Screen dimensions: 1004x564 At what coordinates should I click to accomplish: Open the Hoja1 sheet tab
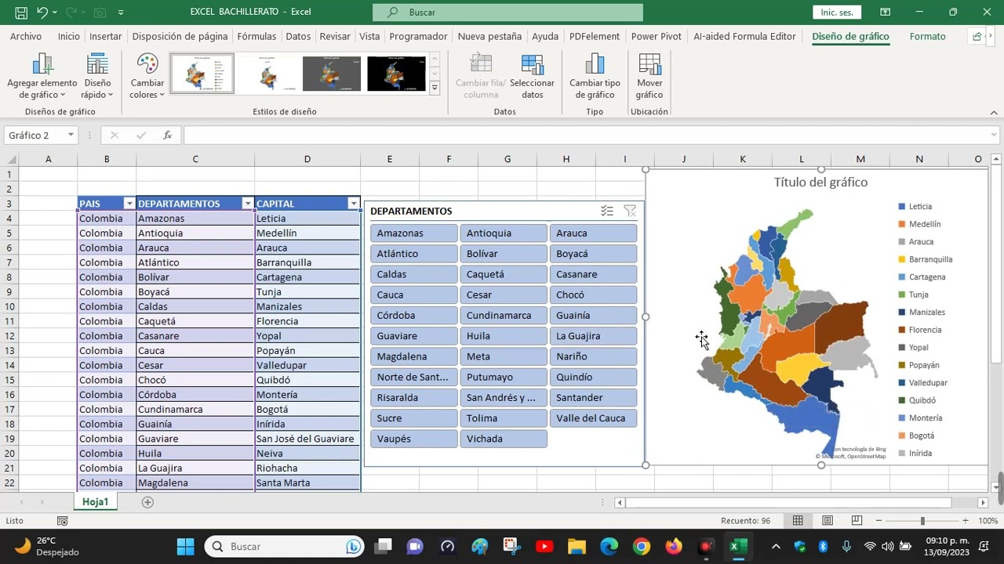tap(95, 502)
